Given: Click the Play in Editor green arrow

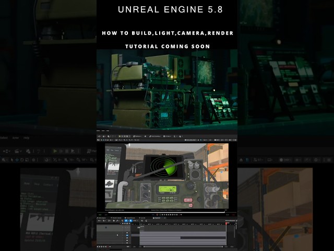Looking at the screenshot, I should click(120, 136).
